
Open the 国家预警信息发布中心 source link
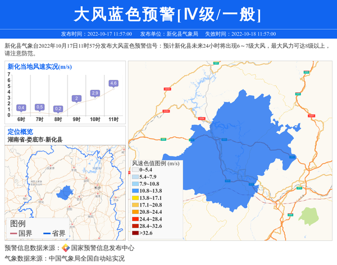pyautogui.click(x=102, y=248)
